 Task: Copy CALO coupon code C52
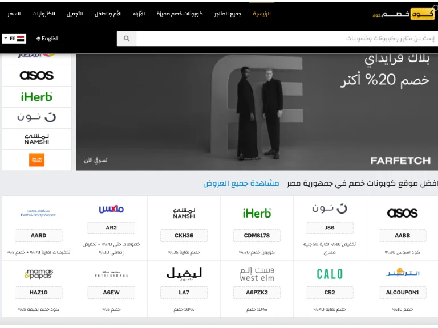(x=330, y=293)
